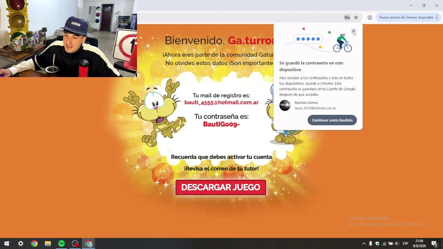Click the battery tray icon
Image resolution: width=443 pixels, height=249 pixels.
391,243
